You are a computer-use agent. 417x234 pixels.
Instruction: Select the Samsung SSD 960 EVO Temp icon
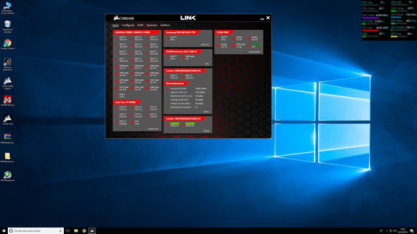[167, 38]
